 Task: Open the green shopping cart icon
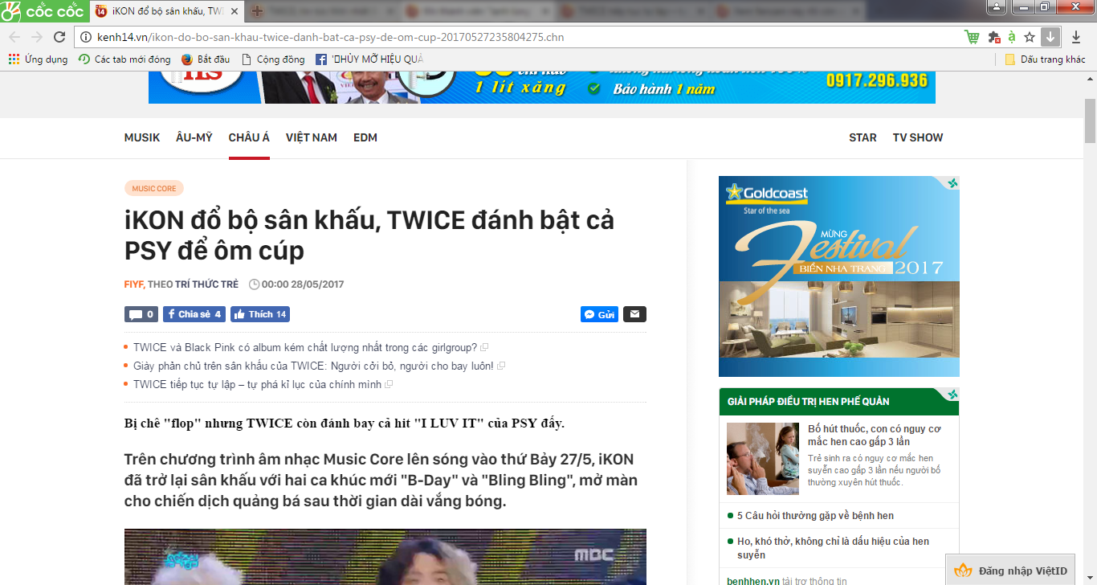[973, 37]
